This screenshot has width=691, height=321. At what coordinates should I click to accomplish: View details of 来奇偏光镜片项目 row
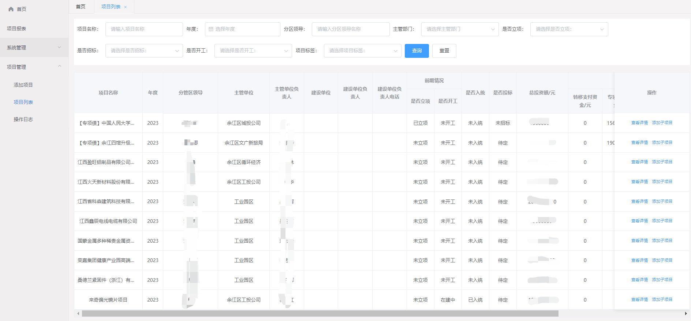click(639, 299)
